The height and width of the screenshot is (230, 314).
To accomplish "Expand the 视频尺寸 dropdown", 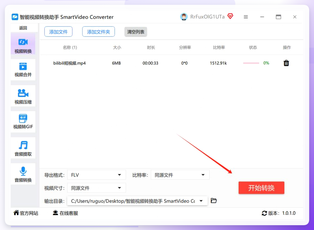I will pyautogui.click(x=97, y=188).
